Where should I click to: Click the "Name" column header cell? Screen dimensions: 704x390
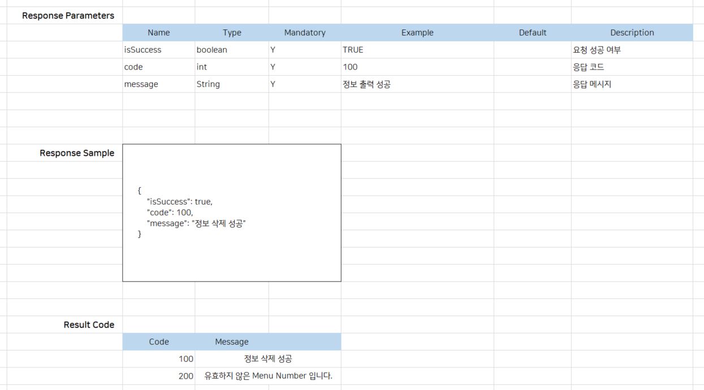pyautogui.click(x=158, y=33)
